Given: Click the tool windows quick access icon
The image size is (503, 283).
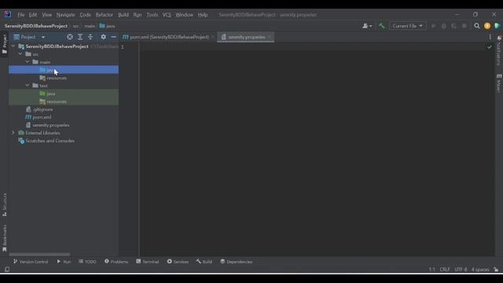Looking at the screenshot, I should tap(7, 269).
